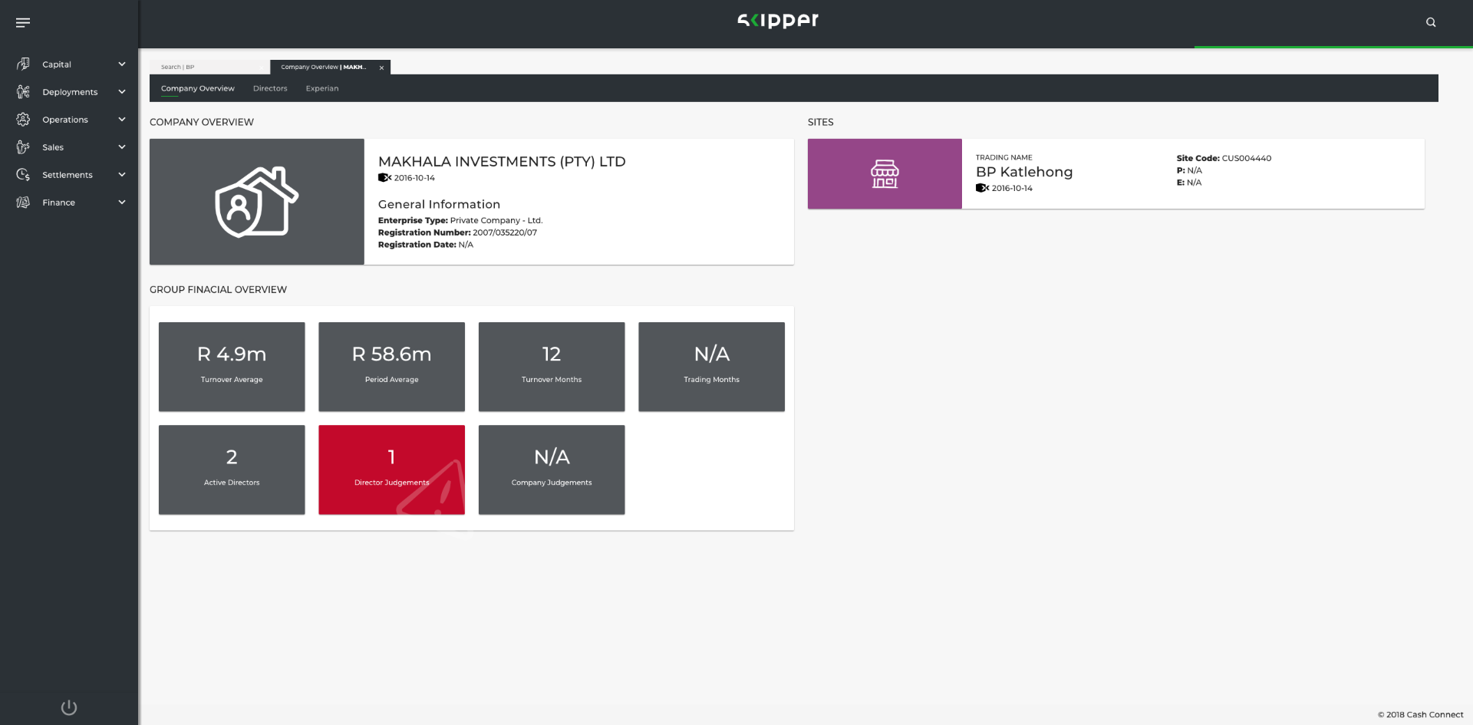Viewport: 1473px width, 725px height.
Task: Click the Enterprise Type Private Company text
Action: click(460, 220)
